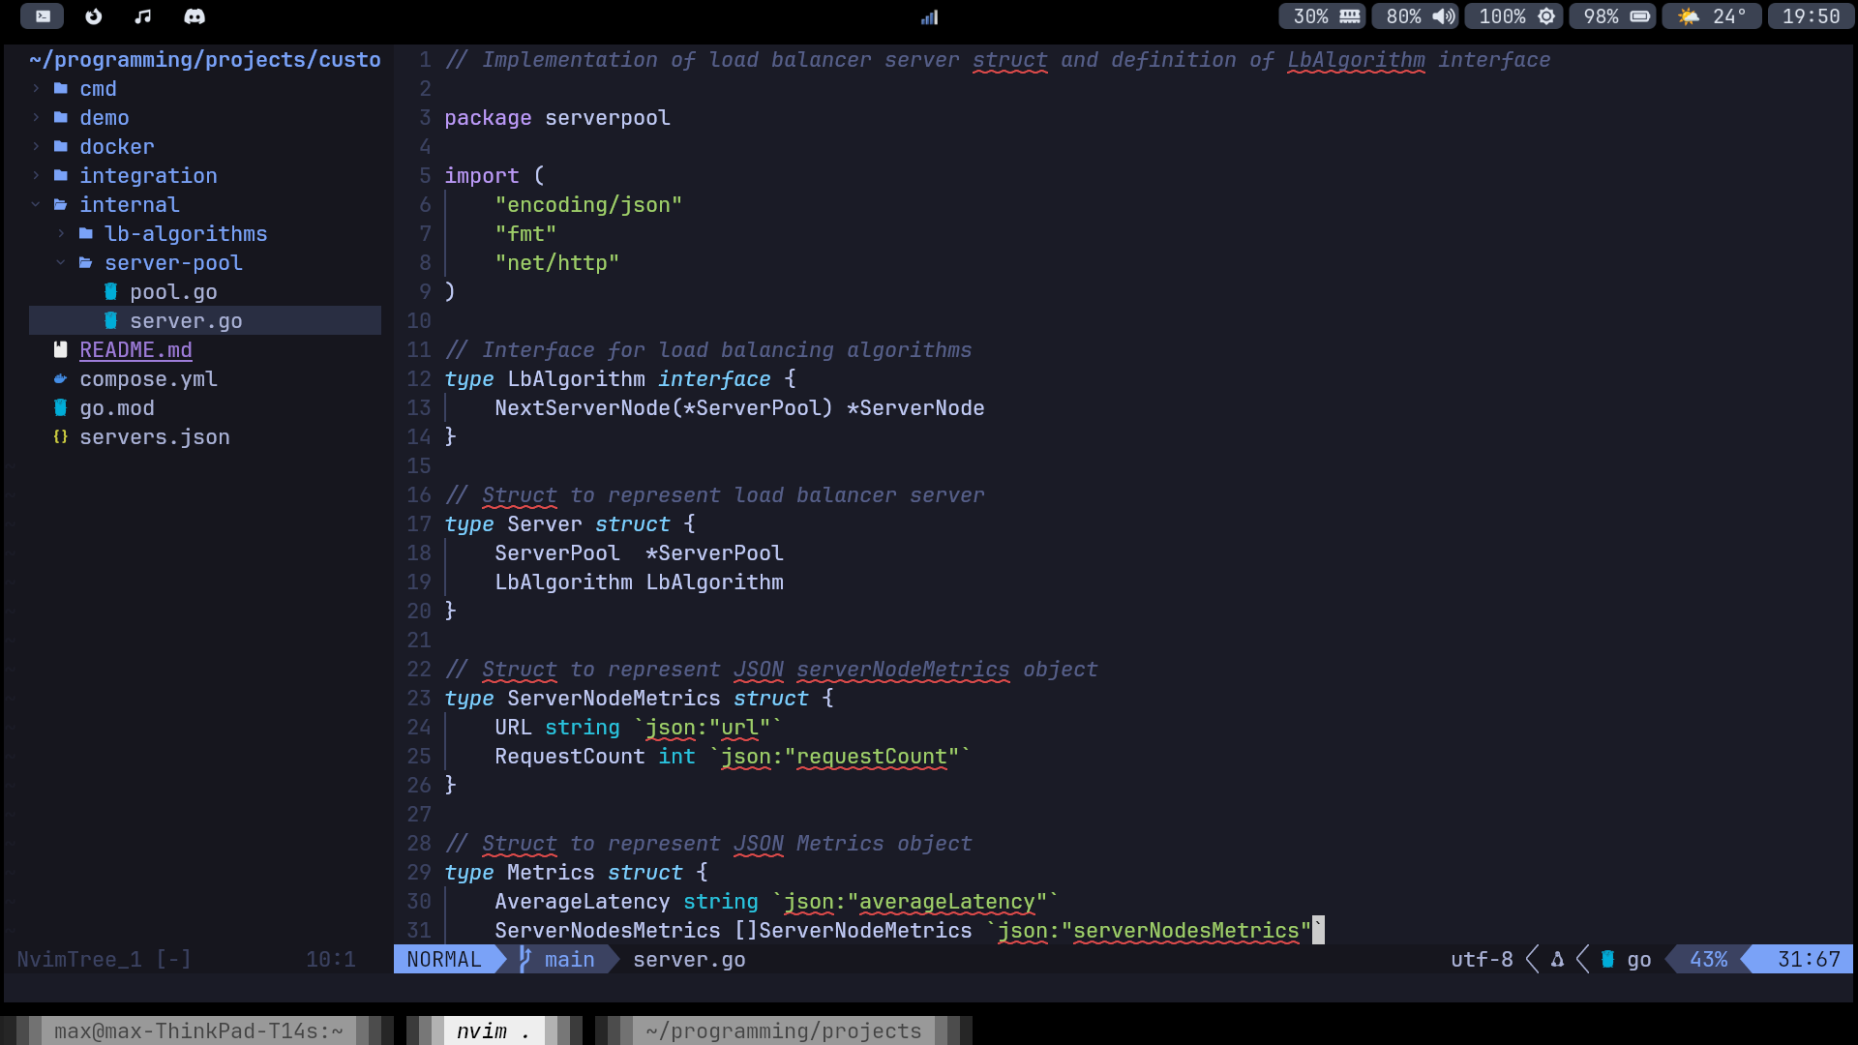Open the README.md file link

[x=135, y=350]
